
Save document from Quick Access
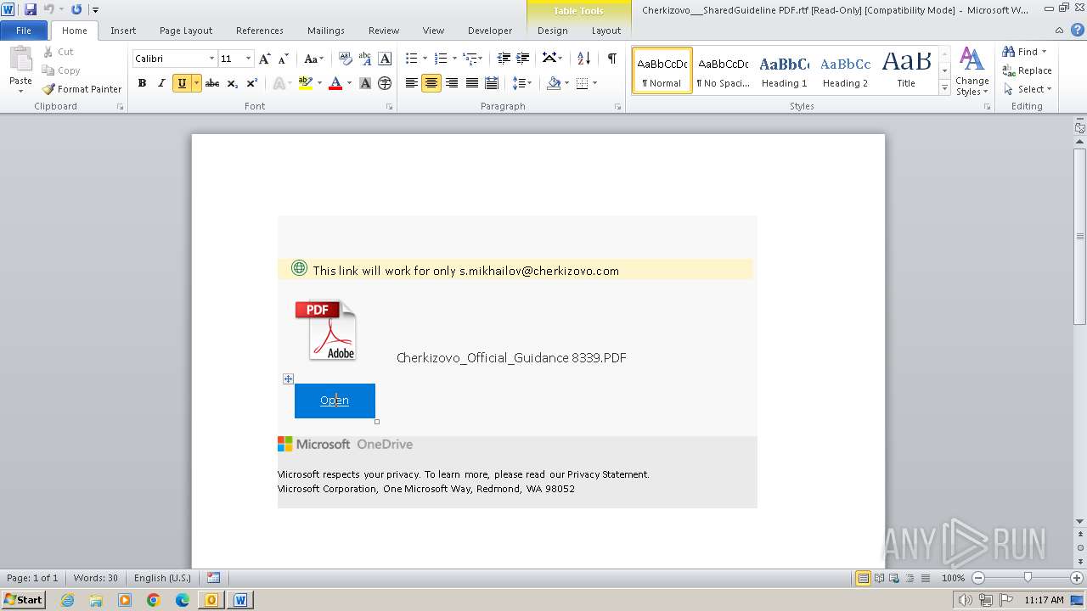31,9
